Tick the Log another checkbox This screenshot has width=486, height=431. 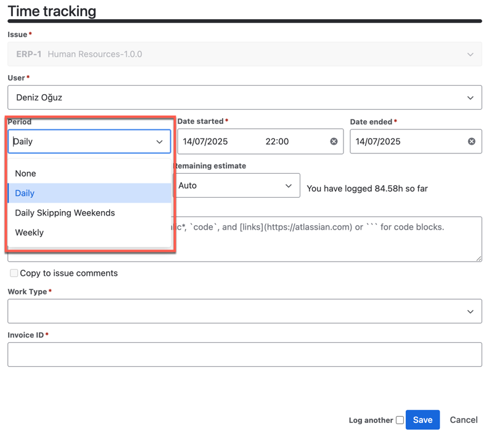point(400,420)
